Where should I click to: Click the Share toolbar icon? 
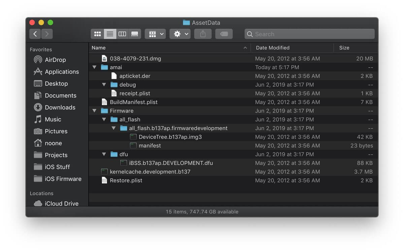[203, 34]
